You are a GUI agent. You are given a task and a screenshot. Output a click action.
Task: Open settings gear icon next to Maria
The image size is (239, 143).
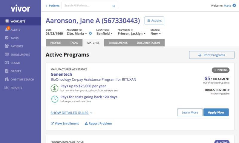(234, 5)
